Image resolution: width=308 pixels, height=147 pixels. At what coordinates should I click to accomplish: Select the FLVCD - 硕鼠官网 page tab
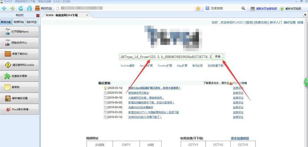point(62,15)
